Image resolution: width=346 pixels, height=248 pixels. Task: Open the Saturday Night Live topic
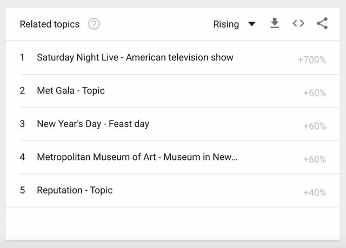tap(135, 57)
